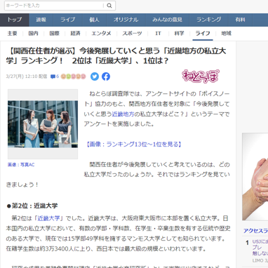Screen dimensions: 268x268
Task: Choose the スポーツ category
Action: point(132,34)
